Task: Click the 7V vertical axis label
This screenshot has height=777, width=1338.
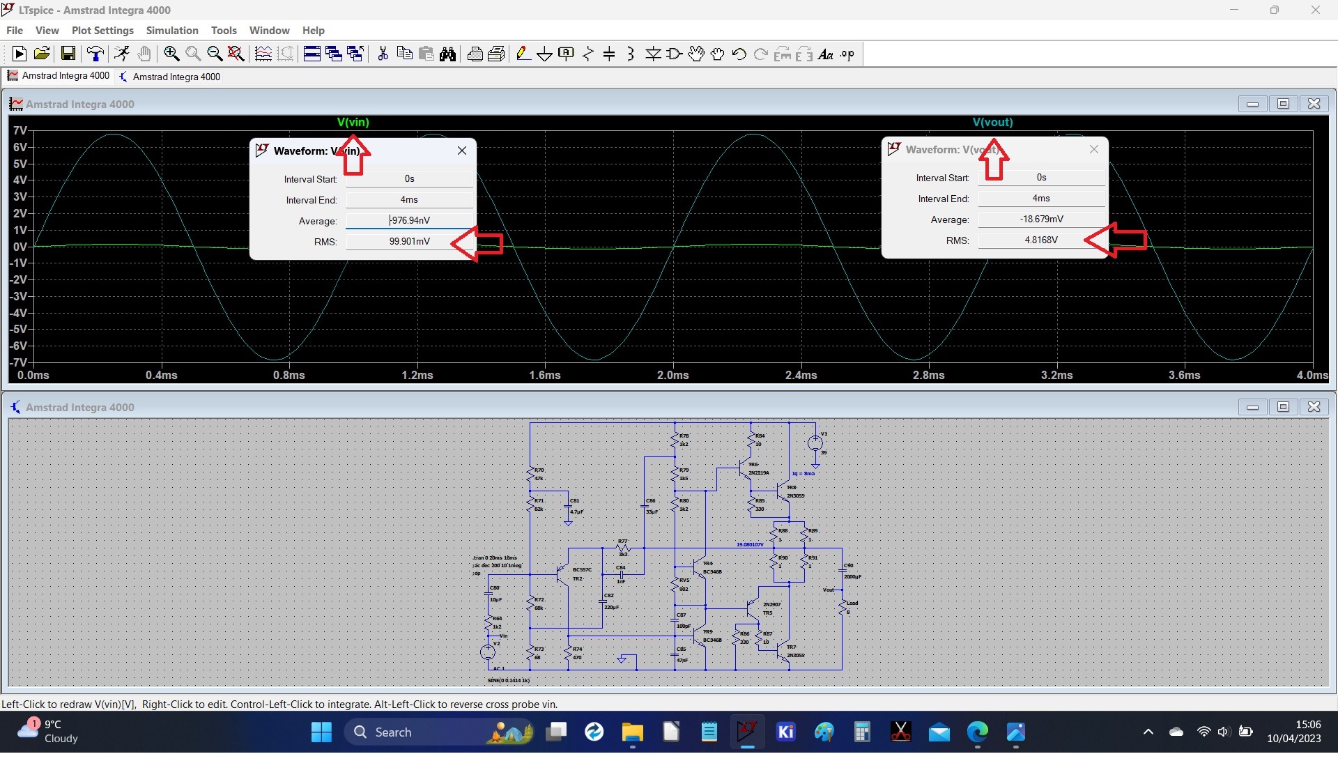Action: (20, 130)
